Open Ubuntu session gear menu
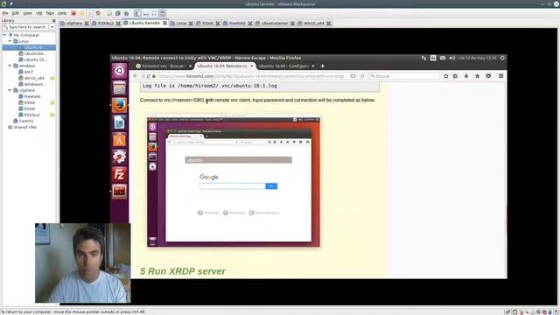560x315 pixels. tap(502, 58)
